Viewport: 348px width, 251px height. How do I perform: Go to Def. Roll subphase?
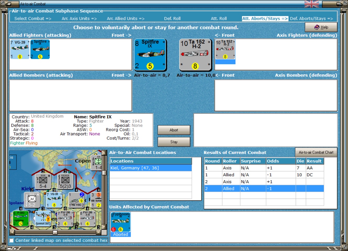[x=172, y=19]
